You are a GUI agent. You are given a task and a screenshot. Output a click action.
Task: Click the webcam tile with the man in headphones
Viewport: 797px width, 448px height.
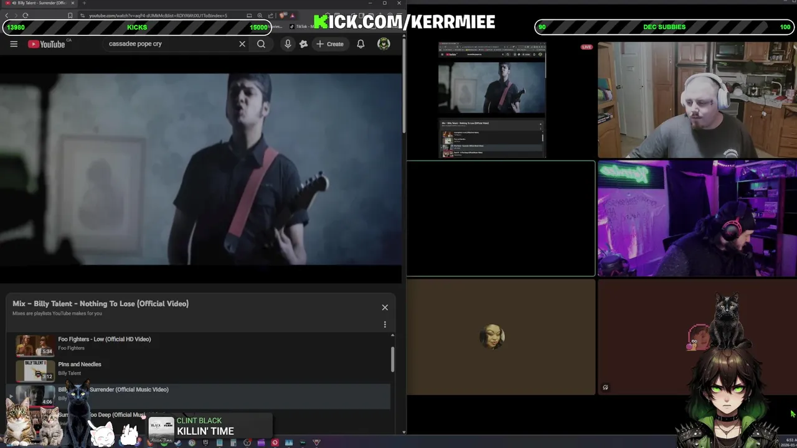pyautogui.click(x=697, y=100)
